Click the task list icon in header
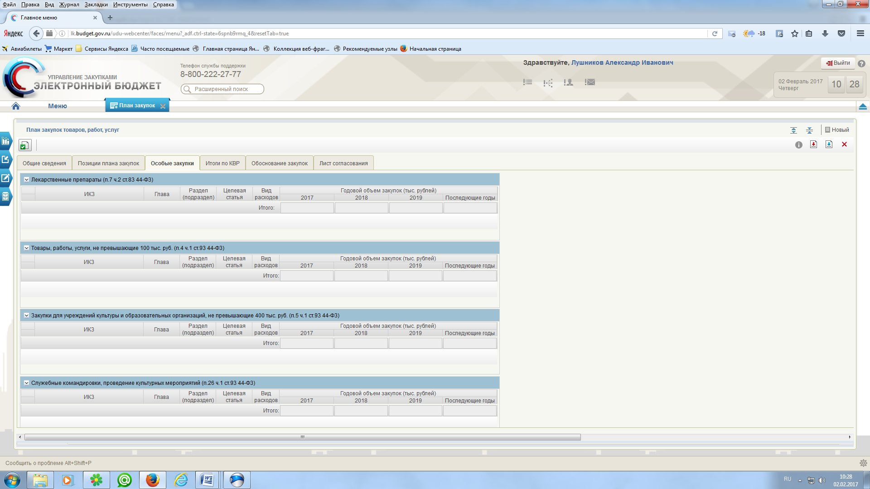The image size is (870, 489). (527, 82)
